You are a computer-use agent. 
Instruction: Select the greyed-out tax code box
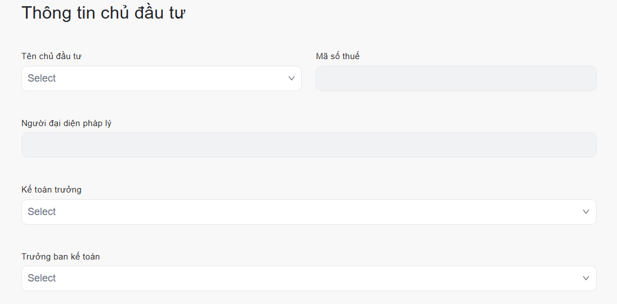click(x=456, y=78)
